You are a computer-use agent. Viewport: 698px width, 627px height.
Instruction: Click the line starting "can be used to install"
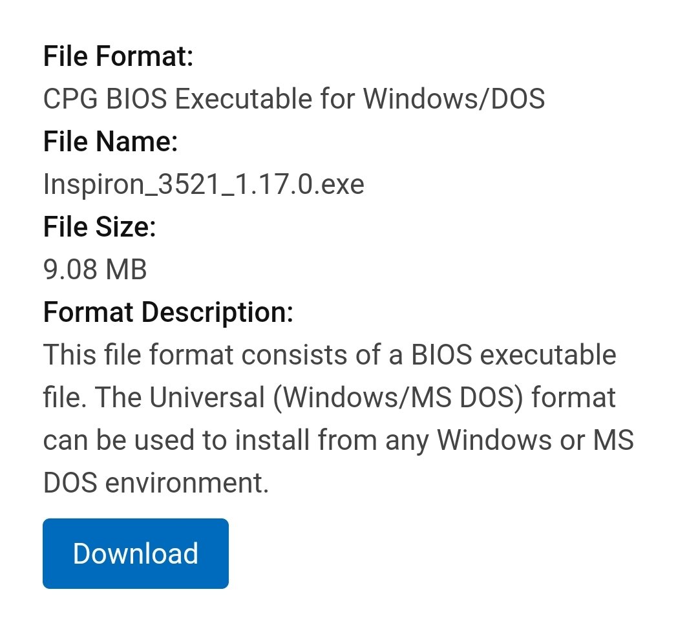pos(338,440)
